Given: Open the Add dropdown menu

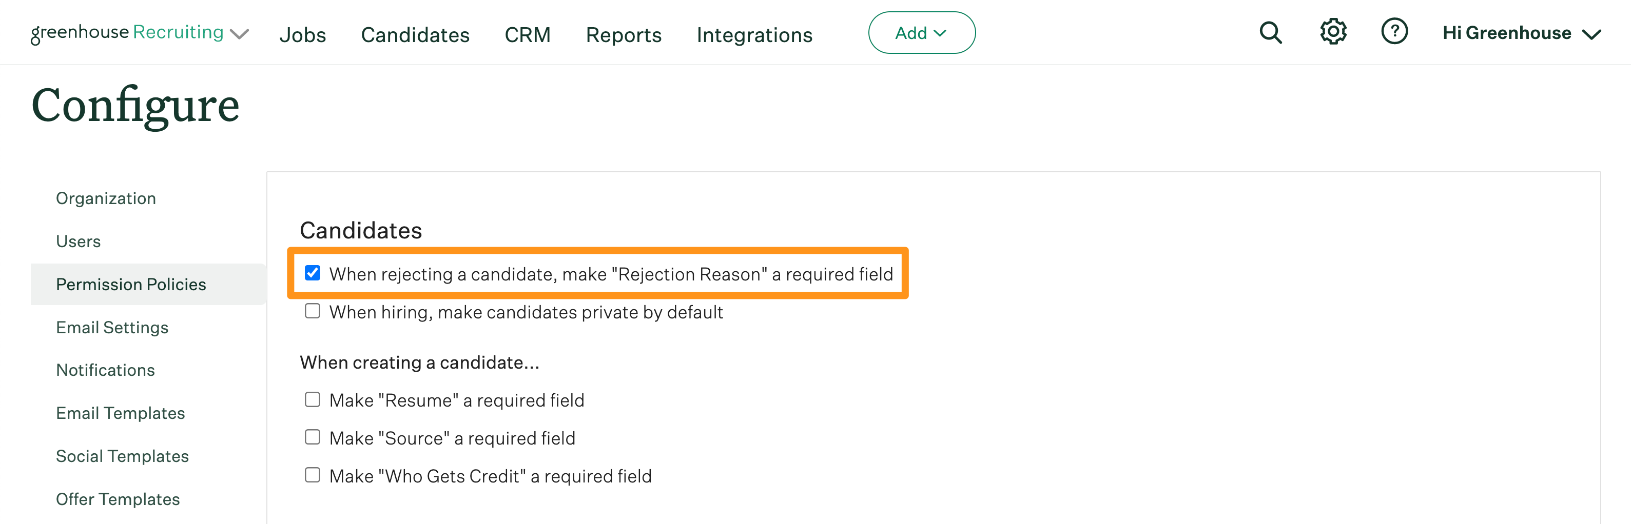Looking at the screenshot, I should tap(921, 32).
